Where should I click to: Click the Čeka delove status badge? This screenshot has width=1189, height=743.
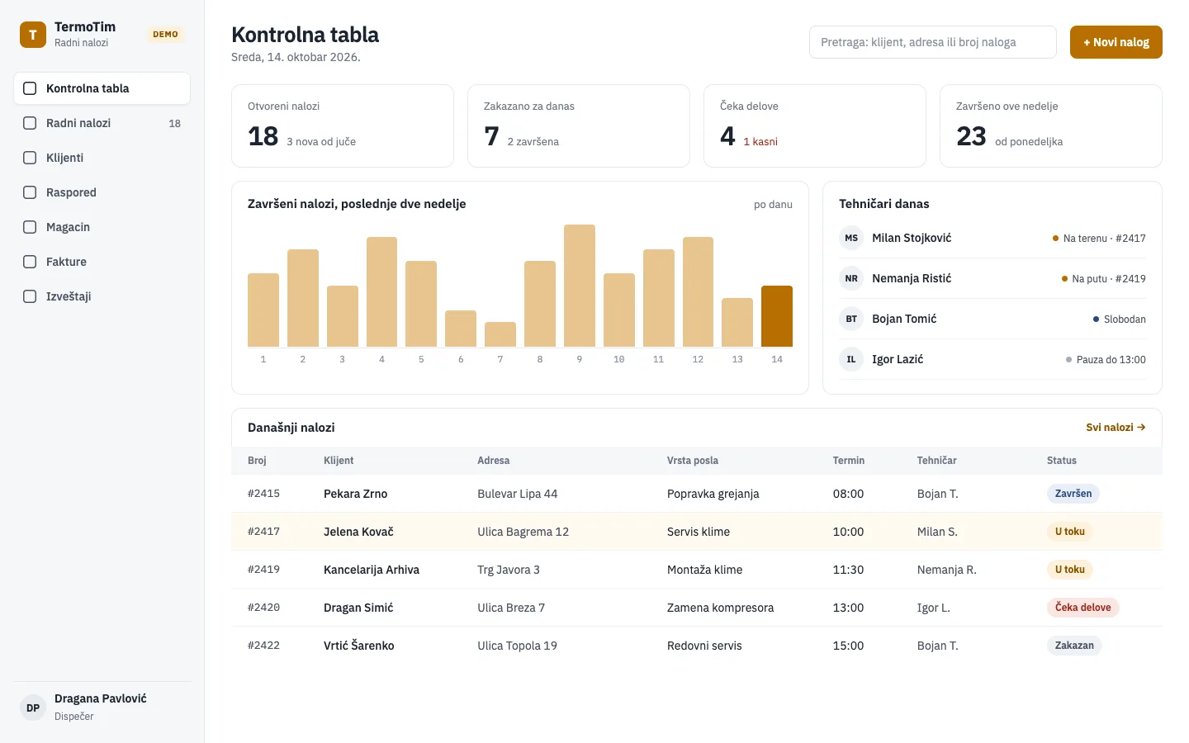(x=1083, y=608)
